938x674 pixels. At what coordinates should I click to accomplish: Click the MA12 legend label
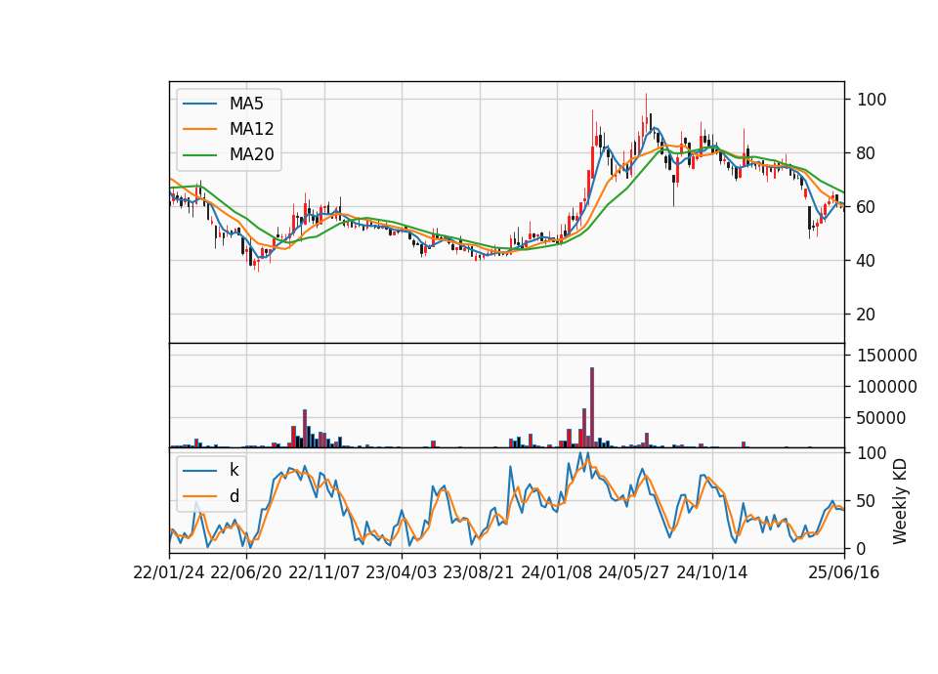251,129
